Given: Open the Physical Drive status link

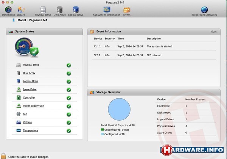Looking at the screenshot, I should click(31, 65).
